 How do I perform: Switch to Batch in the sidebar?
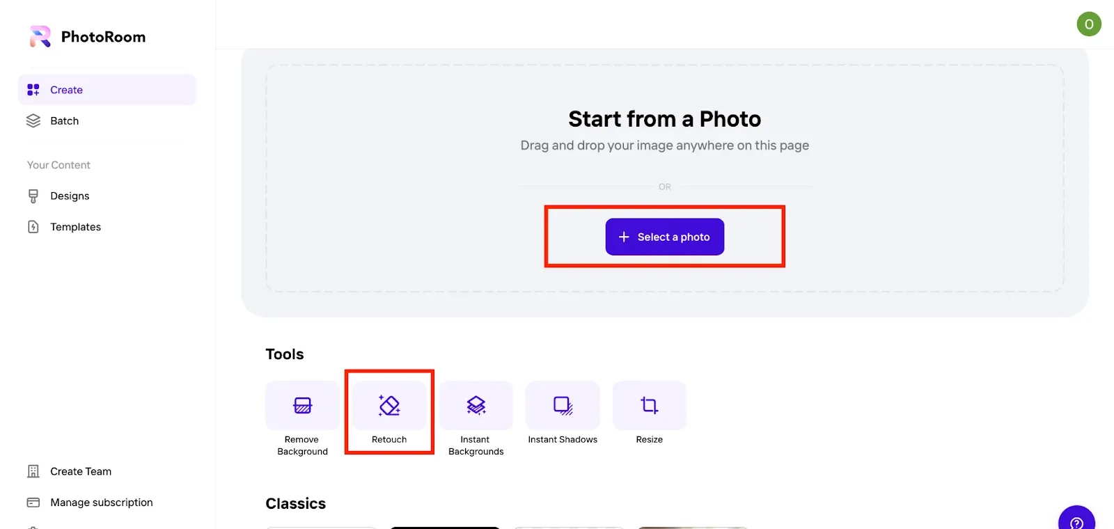coord(107,120)
